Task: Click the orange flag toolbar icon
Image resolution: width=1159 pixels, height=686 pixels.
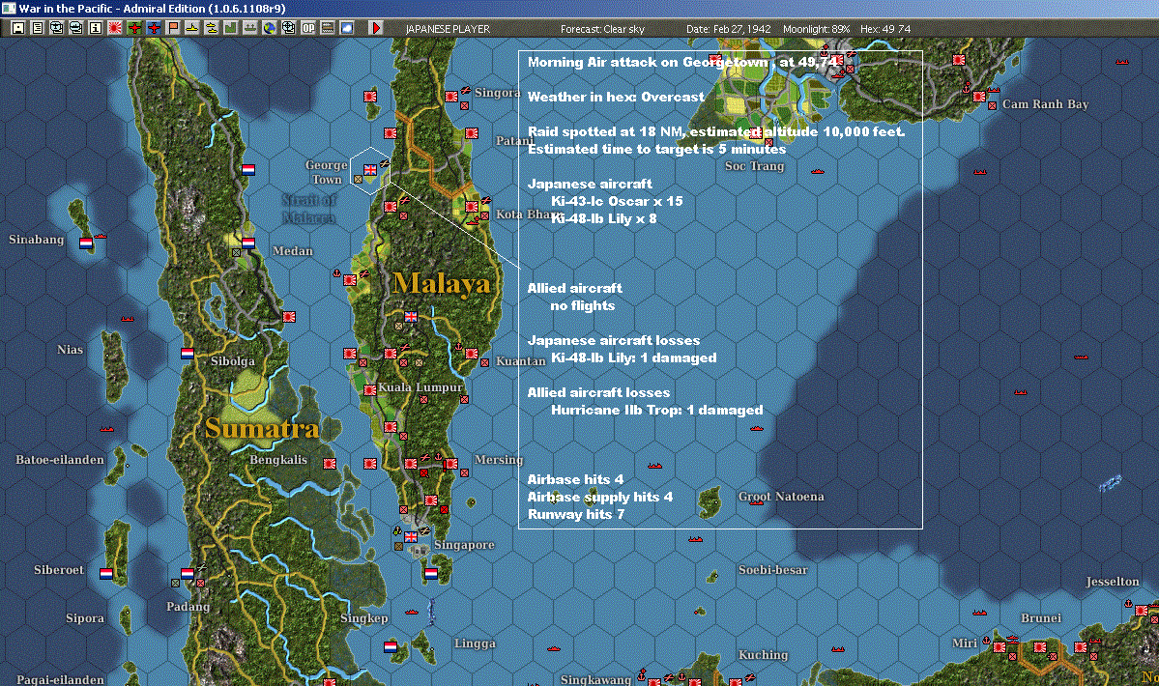Action: pyautogui.click(x=172, y=28)
